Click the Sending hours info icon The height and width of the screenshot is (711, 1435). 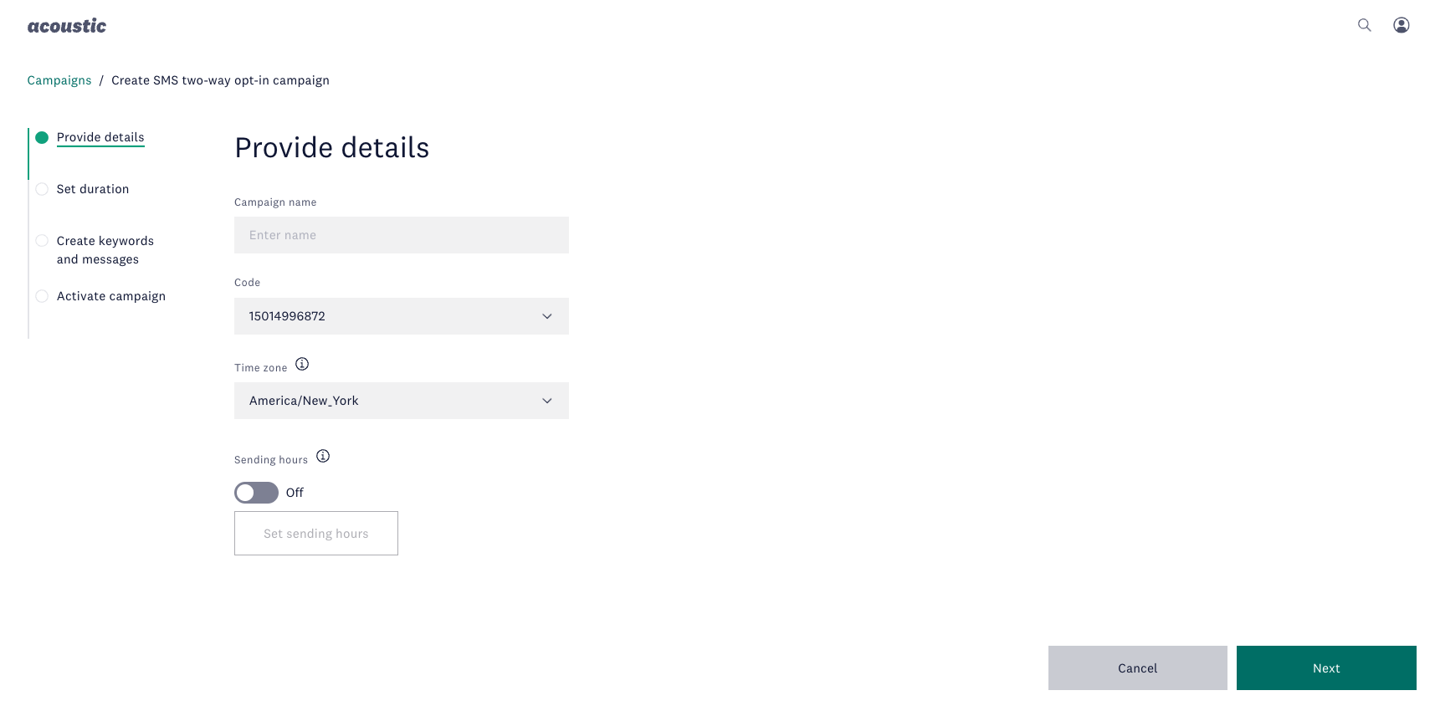pyautogui.click(x=323, y=456)
